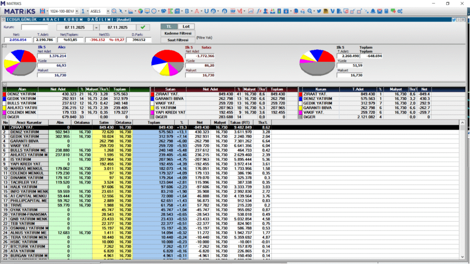Click the Kurum input field
The height and width of the screenshot is (264, 470).
click(x=34, y=27)
